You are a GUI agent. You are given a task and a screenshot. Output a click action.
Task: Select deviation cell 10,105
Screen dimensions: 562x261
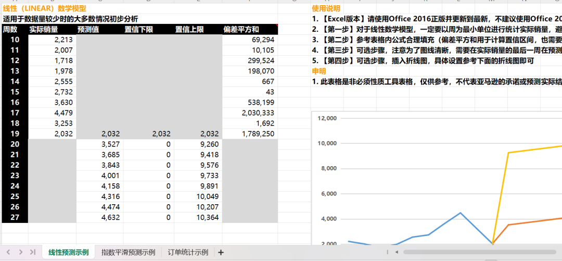(x=250, y=50)
